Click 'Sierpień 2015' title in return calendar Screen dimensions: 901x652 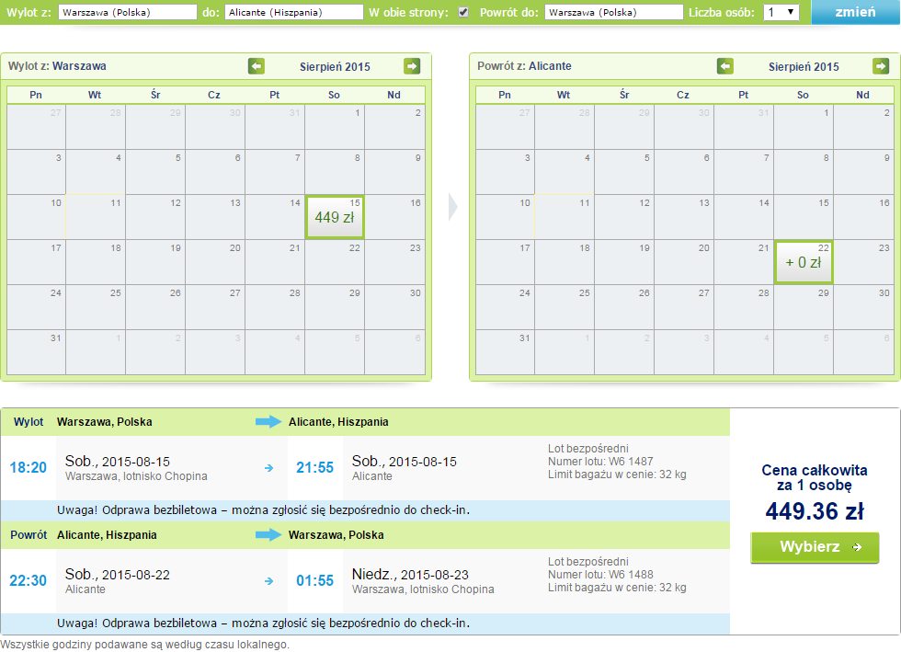click(804, 67)
